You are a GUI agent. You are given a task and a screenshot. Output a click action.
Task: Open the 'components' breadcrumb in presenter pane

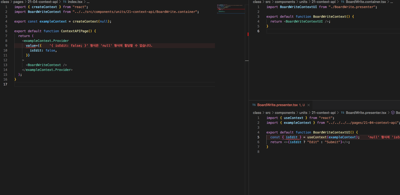(x=285, y=113)
